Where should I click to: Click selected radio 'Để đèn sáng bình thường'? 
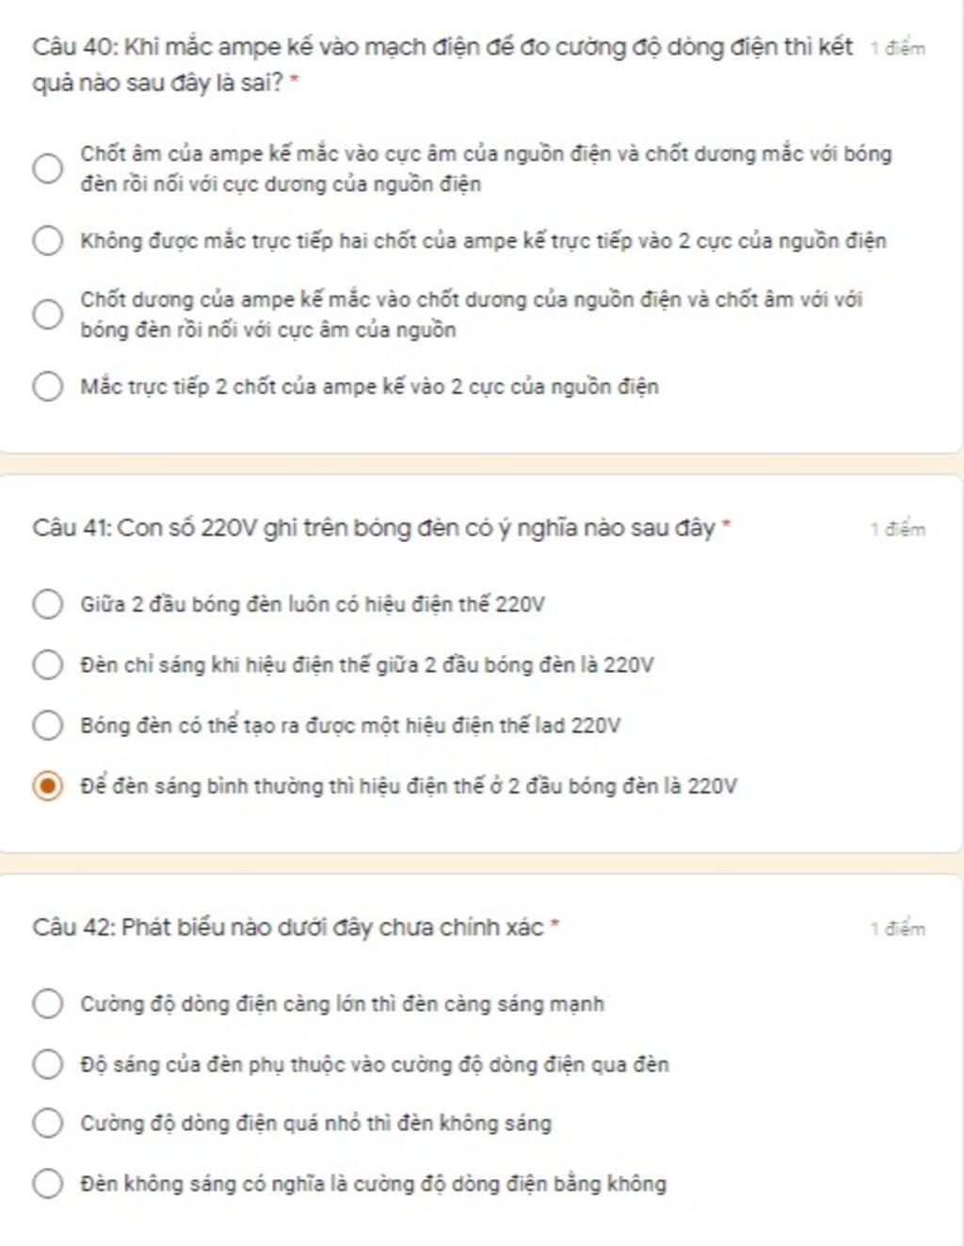[47, 786]
